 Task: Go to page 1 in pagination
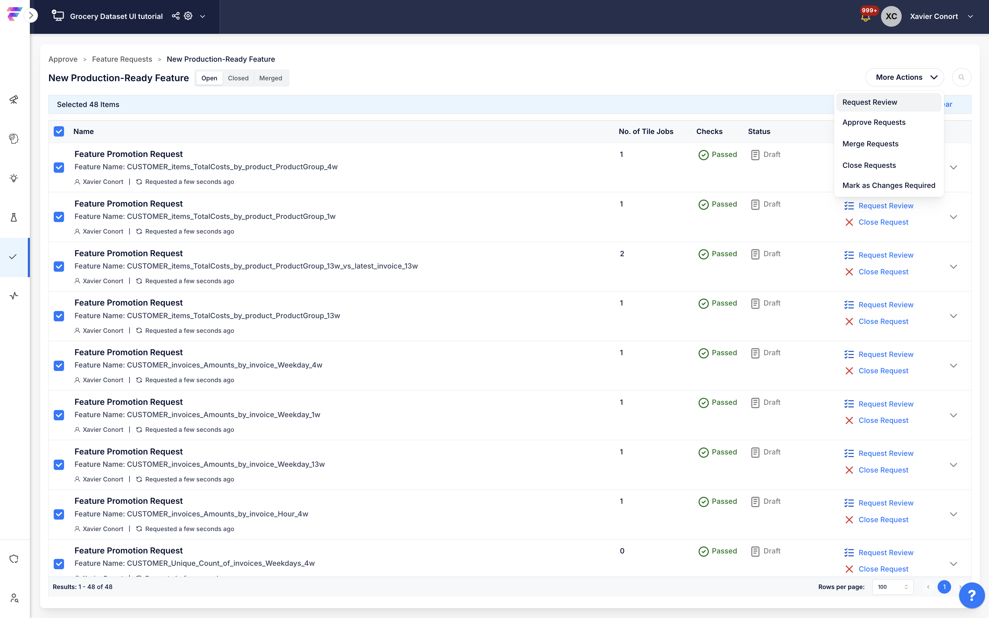[944, 587]
